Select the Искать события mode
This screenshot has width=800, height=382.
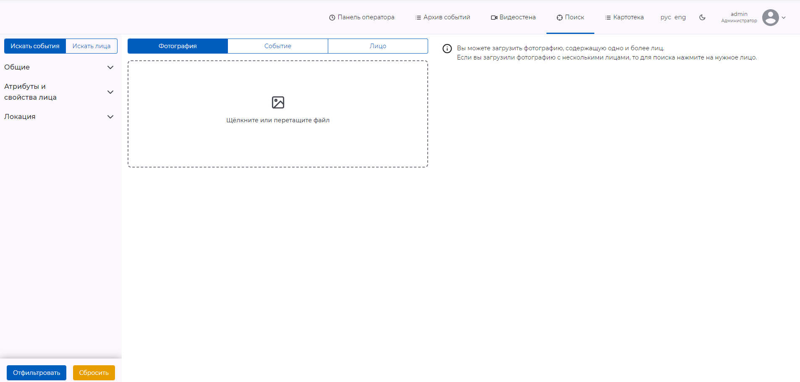pos(35,46)
